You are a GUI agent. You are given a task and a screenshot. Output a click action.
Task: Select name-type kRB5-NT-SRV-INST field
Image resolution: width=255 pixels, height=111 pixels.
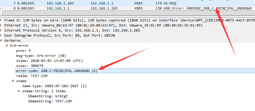[54, 86]
